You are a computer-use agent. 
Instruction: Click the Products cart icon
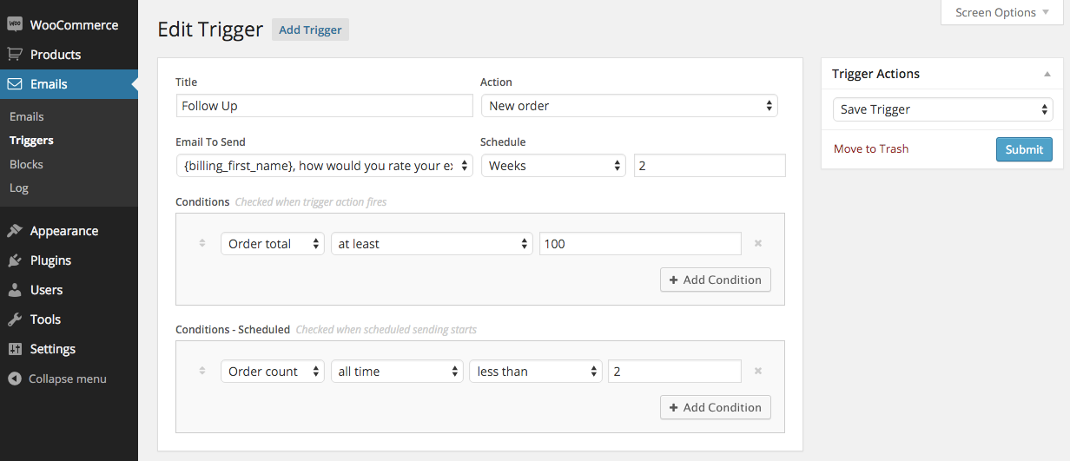click(15, 54)
